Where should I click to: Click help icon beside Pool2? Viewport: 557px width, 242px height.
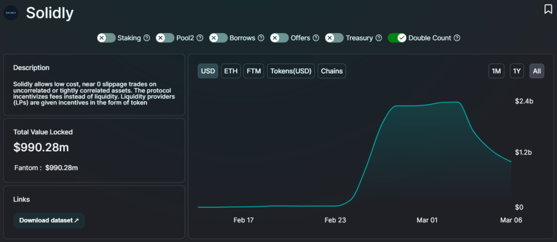point(200,38)
